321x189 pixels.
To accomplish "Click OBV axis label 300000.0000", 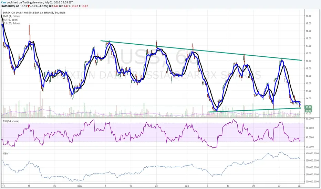I will point(312,167).
